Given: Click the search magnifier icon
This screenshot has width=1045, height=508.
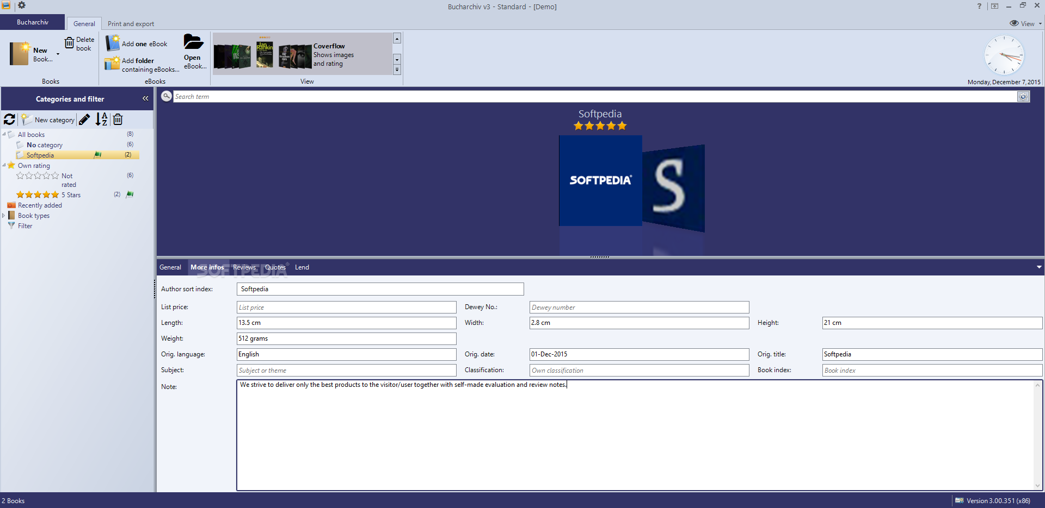Looking at the screenshot, I should pos(167,96).
